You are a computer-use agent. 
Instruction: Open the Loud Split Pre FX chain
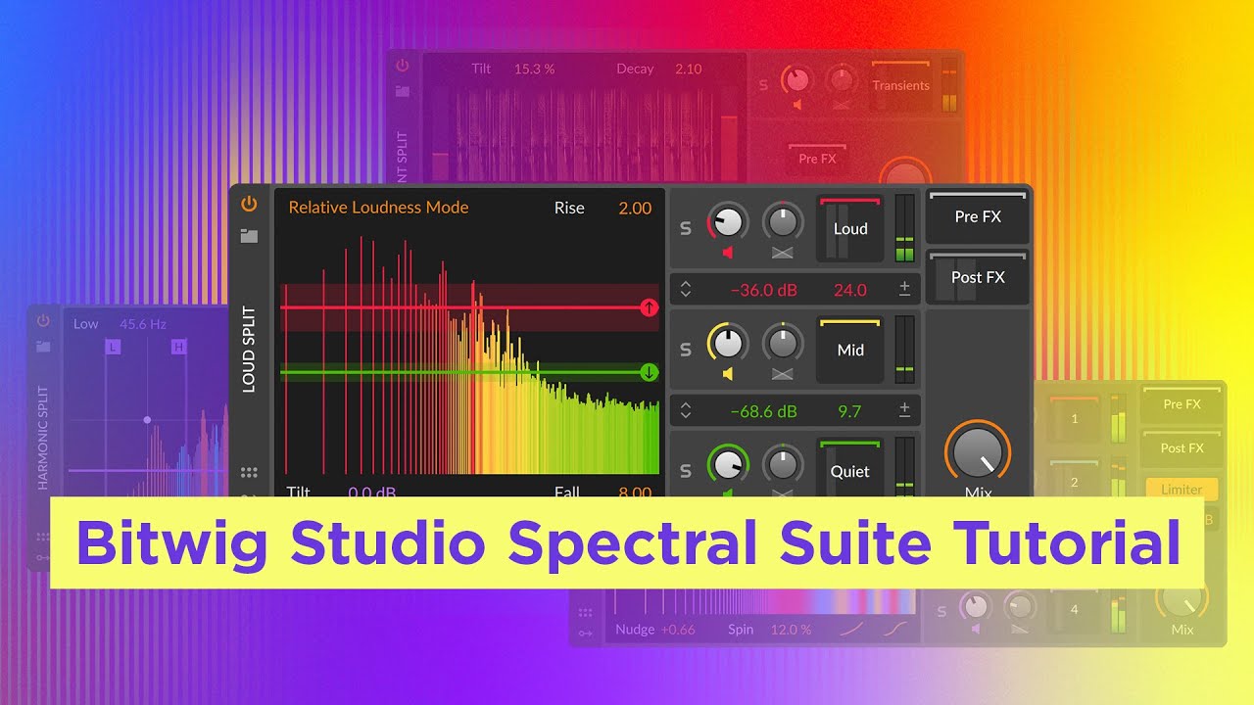978,216
